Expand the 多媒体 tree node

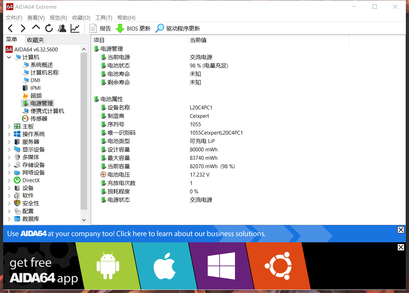click(x=9, y=157)
